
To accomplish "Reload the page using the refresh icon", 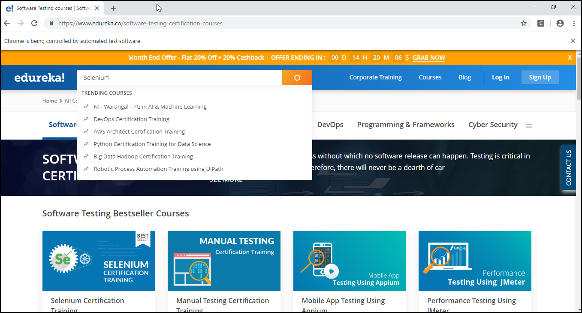I will pyautogui.click(x=34, y=23).
